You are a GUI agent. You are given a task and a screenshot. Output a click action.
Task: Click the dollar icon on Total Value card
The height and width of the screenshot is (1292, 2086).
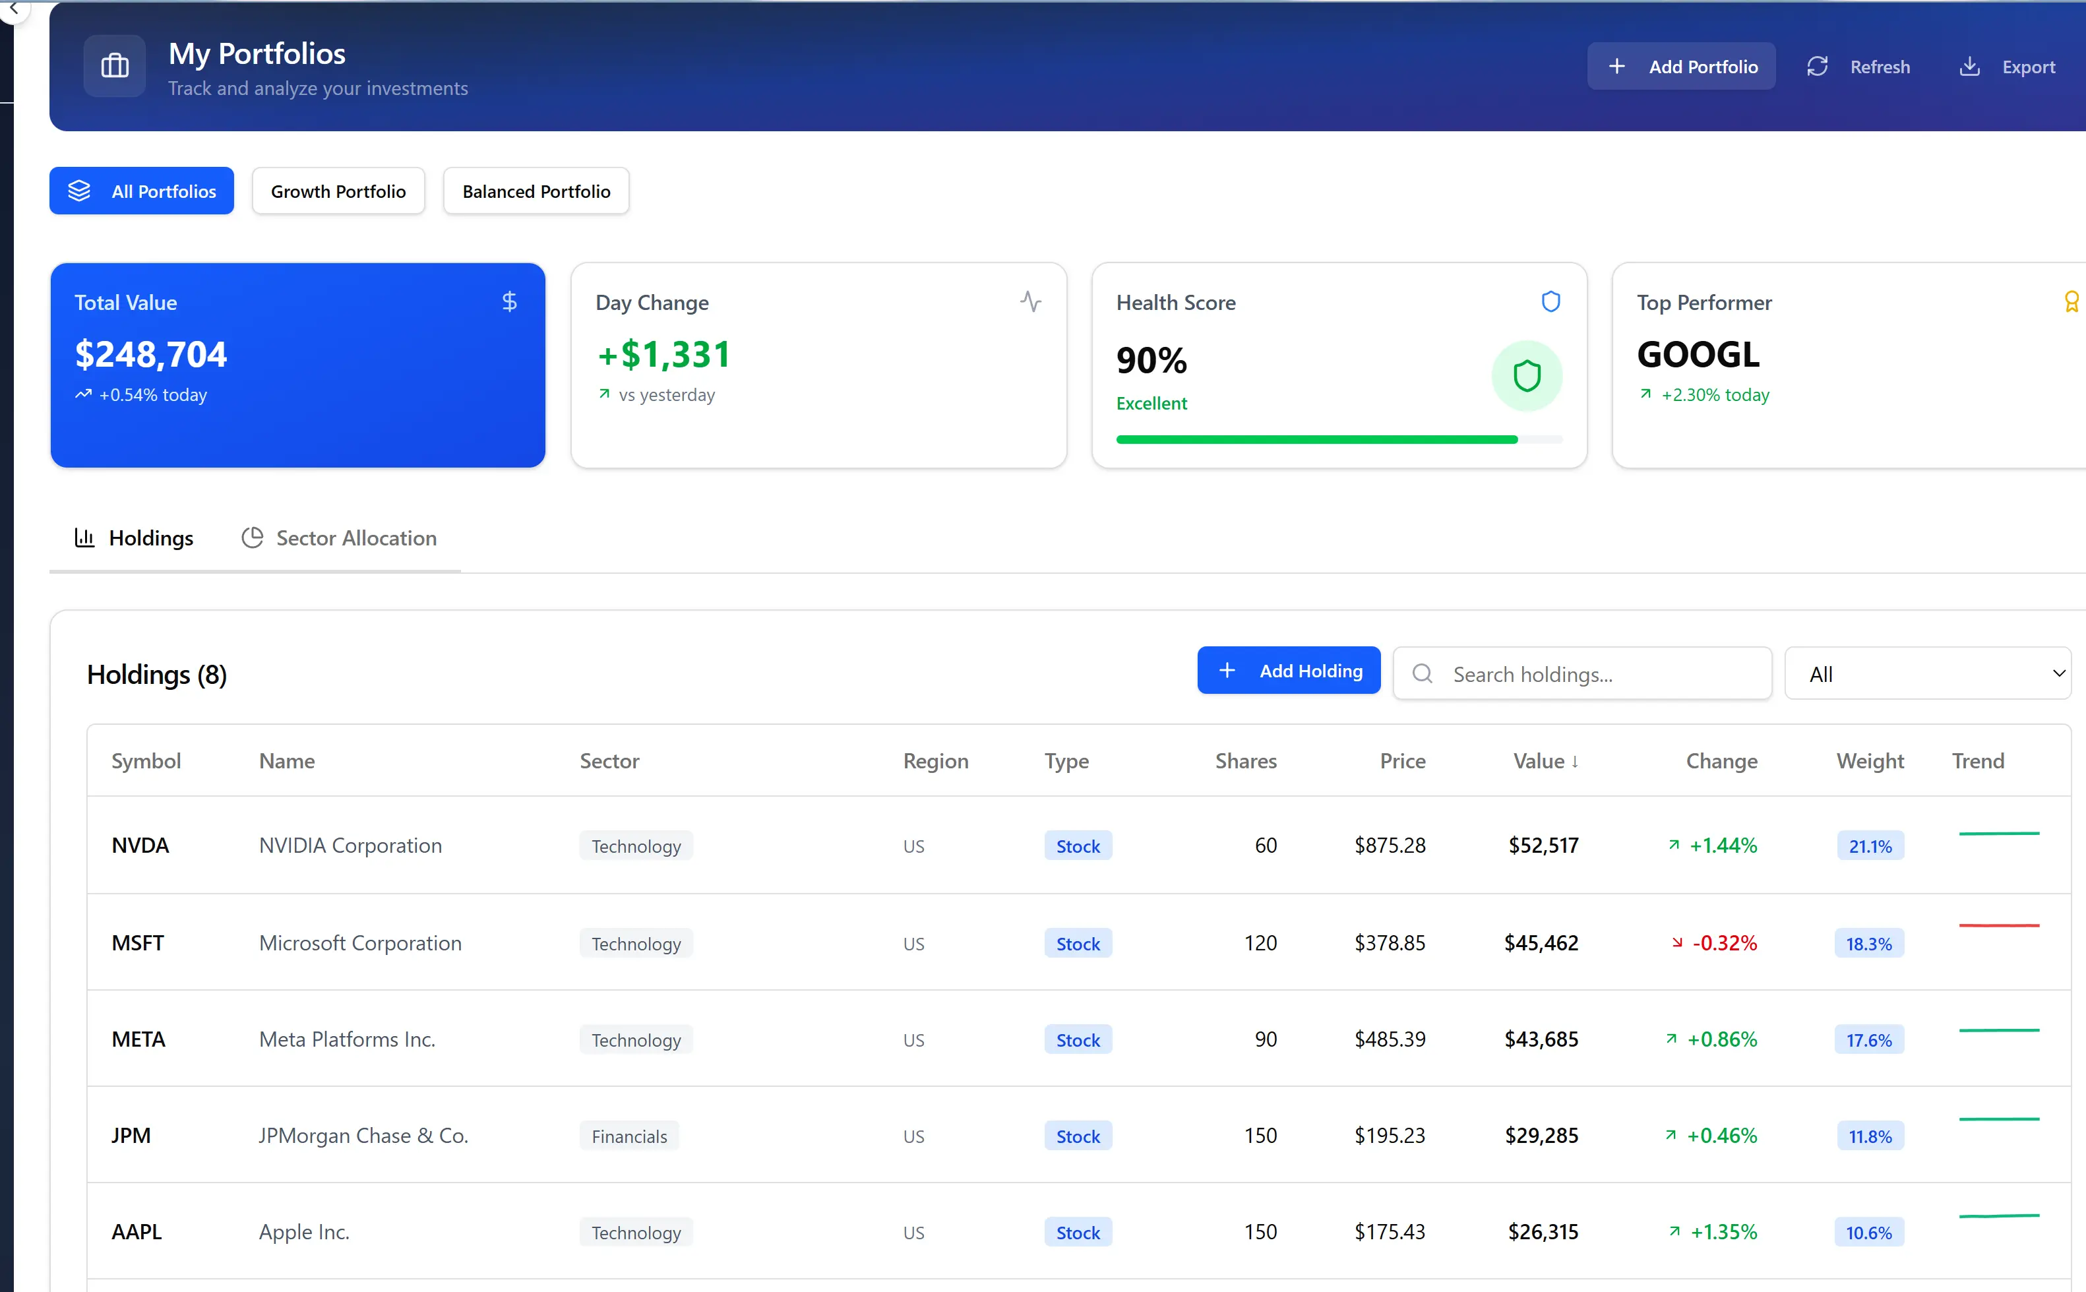508,301
